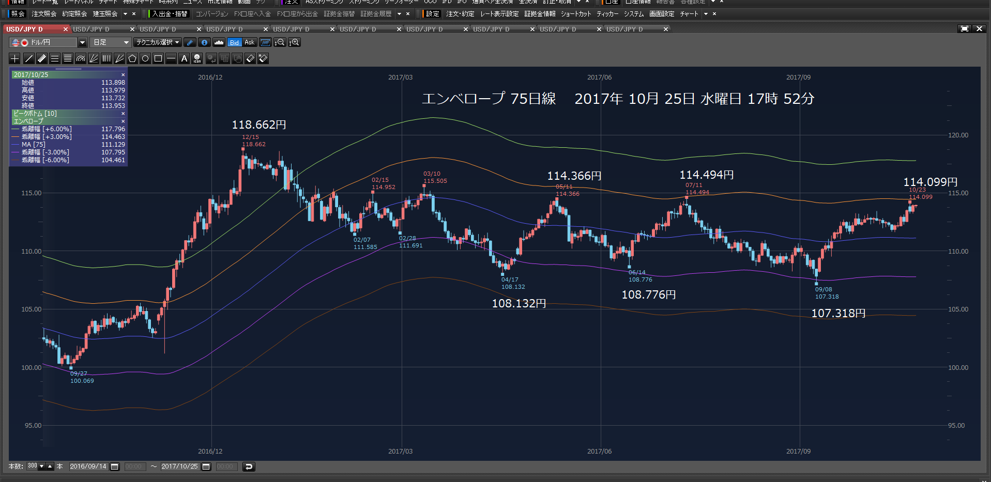This screenshot has height=482, width=991.
Task: Select the Fibonacci arc tool
Action: pos(81,58)
